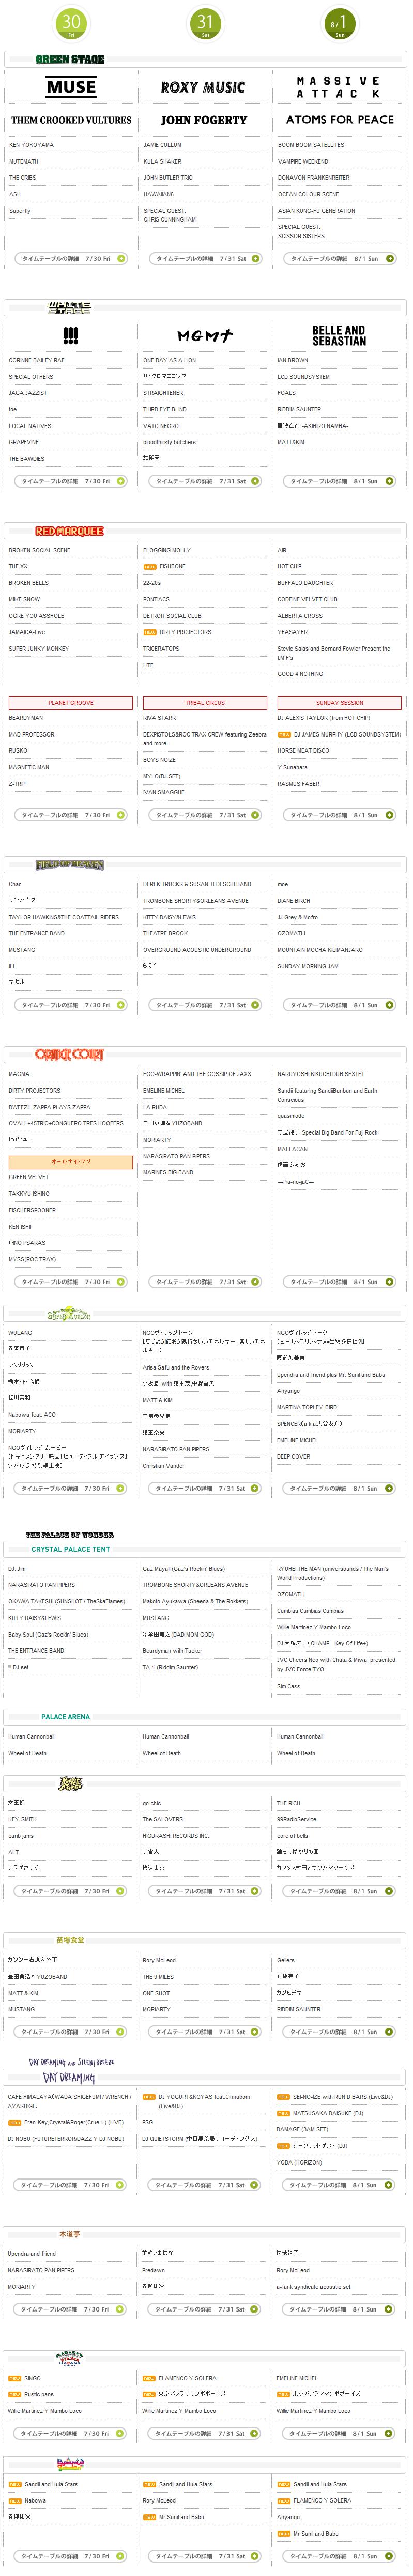
Task: Click DIANE BIRCH artist name
Action: point(294,900)
